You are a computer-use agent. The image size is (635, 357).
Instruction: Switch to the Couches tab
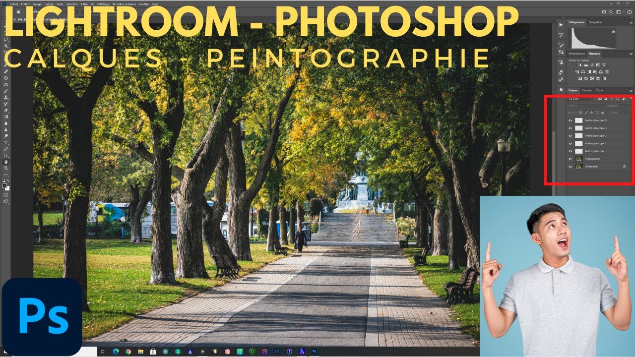587,90
